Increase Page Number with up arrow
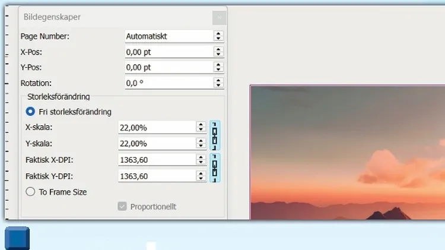 coord(218,33)
